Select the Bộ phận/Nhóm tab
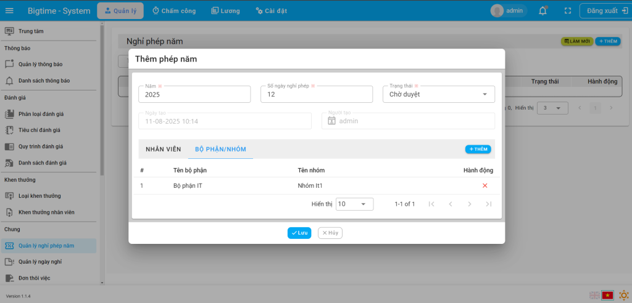This screenshot has width=632, height=303. click(x=220, y=149)
